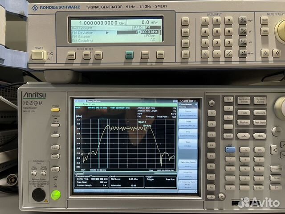Push the SELECT key on the signal generator
The height and width of the screenshot is (214, 285).
coord(264,21)
